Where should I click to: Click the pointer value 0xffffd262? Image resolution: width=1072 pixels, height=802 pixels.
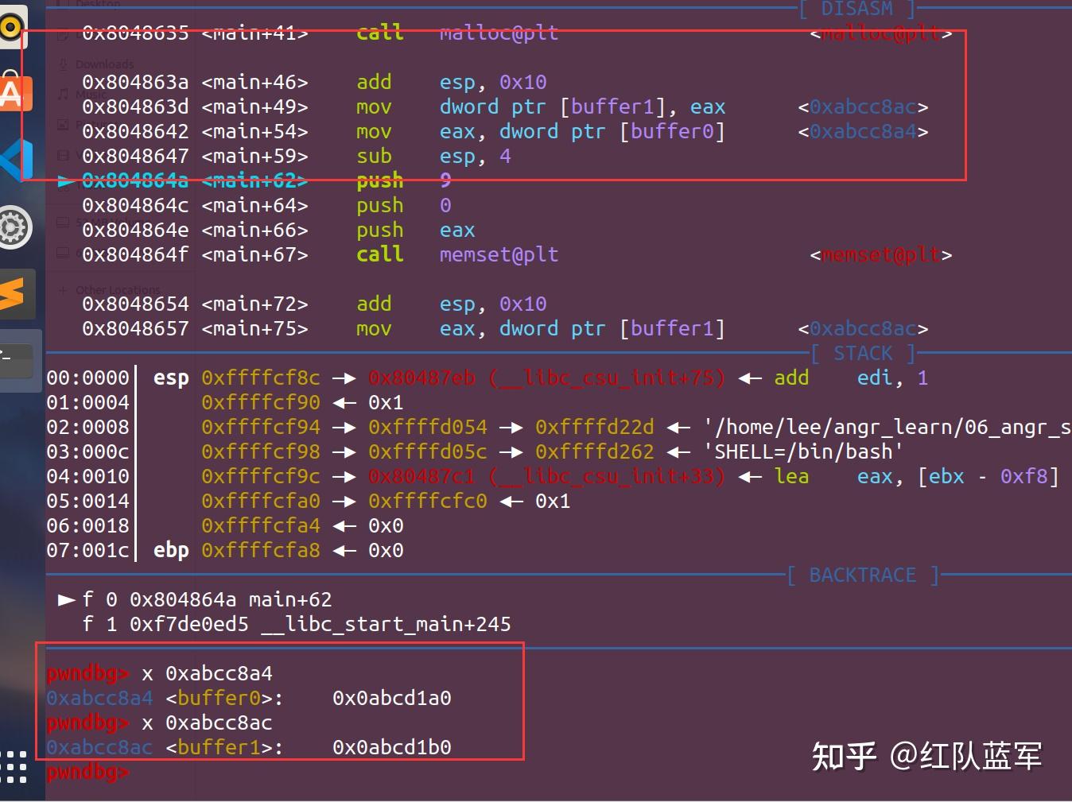tap(595, 451)
